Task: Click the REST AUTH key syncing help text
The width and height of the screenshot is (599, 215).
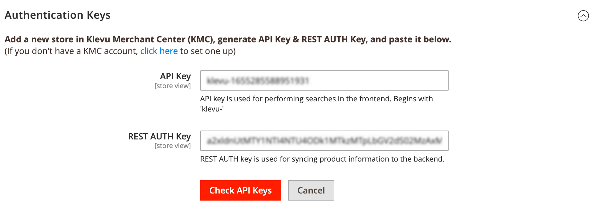Action: click(322, 159)
